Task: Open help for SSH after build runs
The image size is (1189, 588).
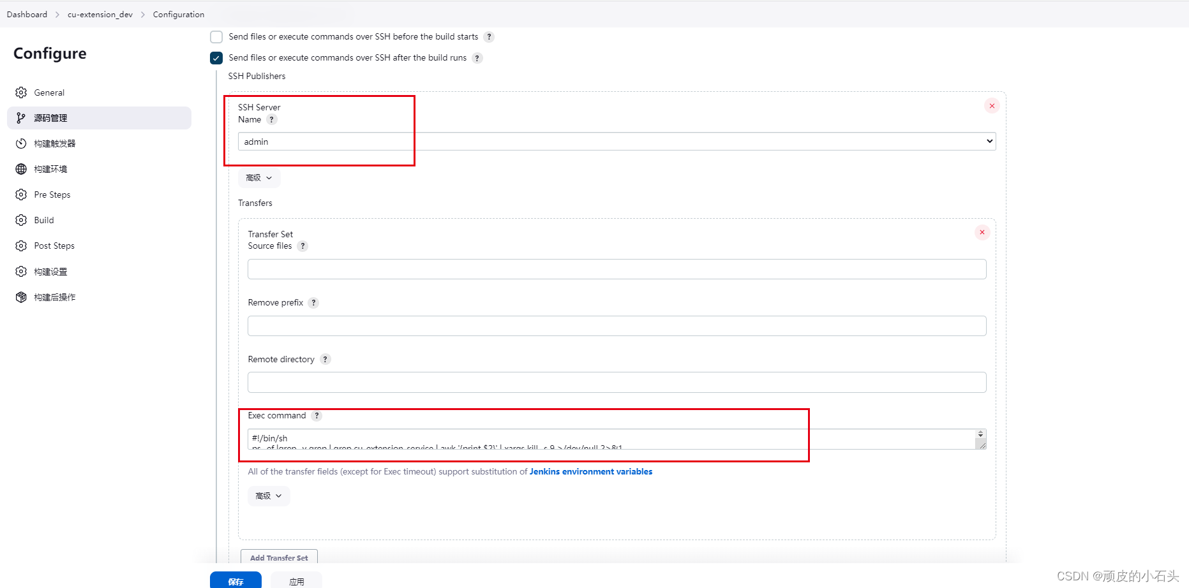Action: coord(477,58)
